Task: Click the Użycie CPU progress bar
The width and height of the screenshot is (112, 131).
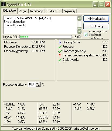Action: point(46,37)
